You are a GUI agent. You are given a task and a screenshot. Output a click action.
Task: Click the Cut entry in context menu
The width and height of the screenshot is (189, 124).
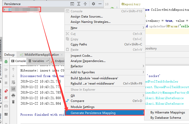[x=105, y=34]
